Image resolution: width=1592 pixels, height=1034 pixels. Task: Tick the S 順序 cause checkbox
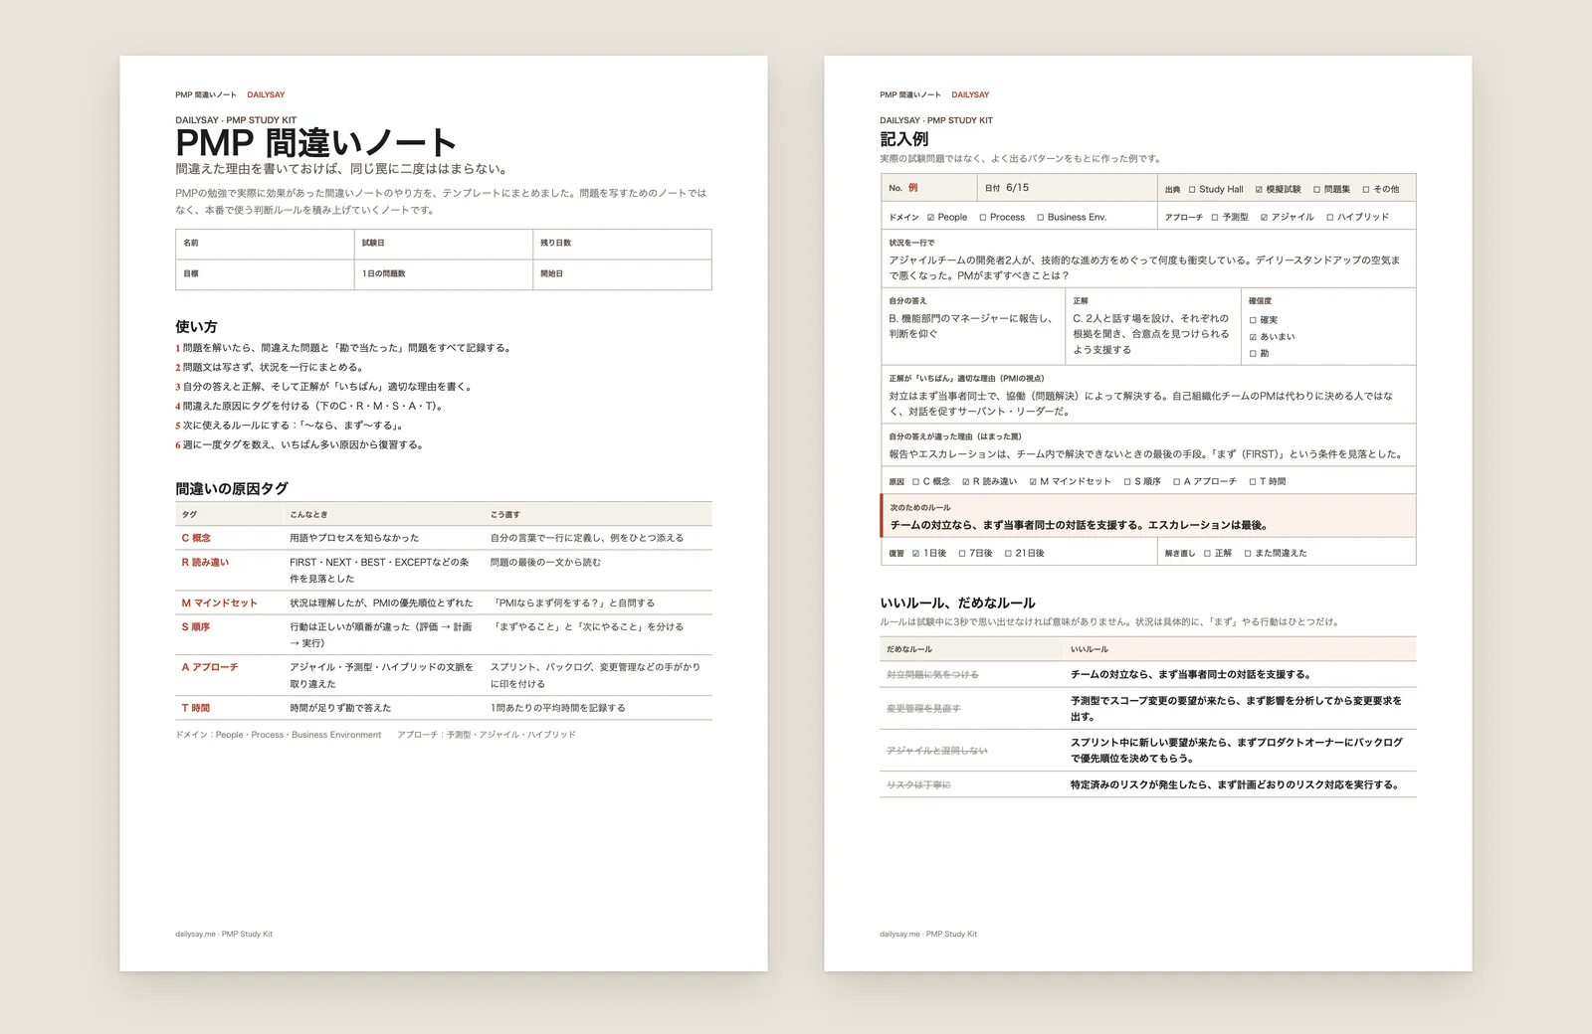tap(1127, 481)
